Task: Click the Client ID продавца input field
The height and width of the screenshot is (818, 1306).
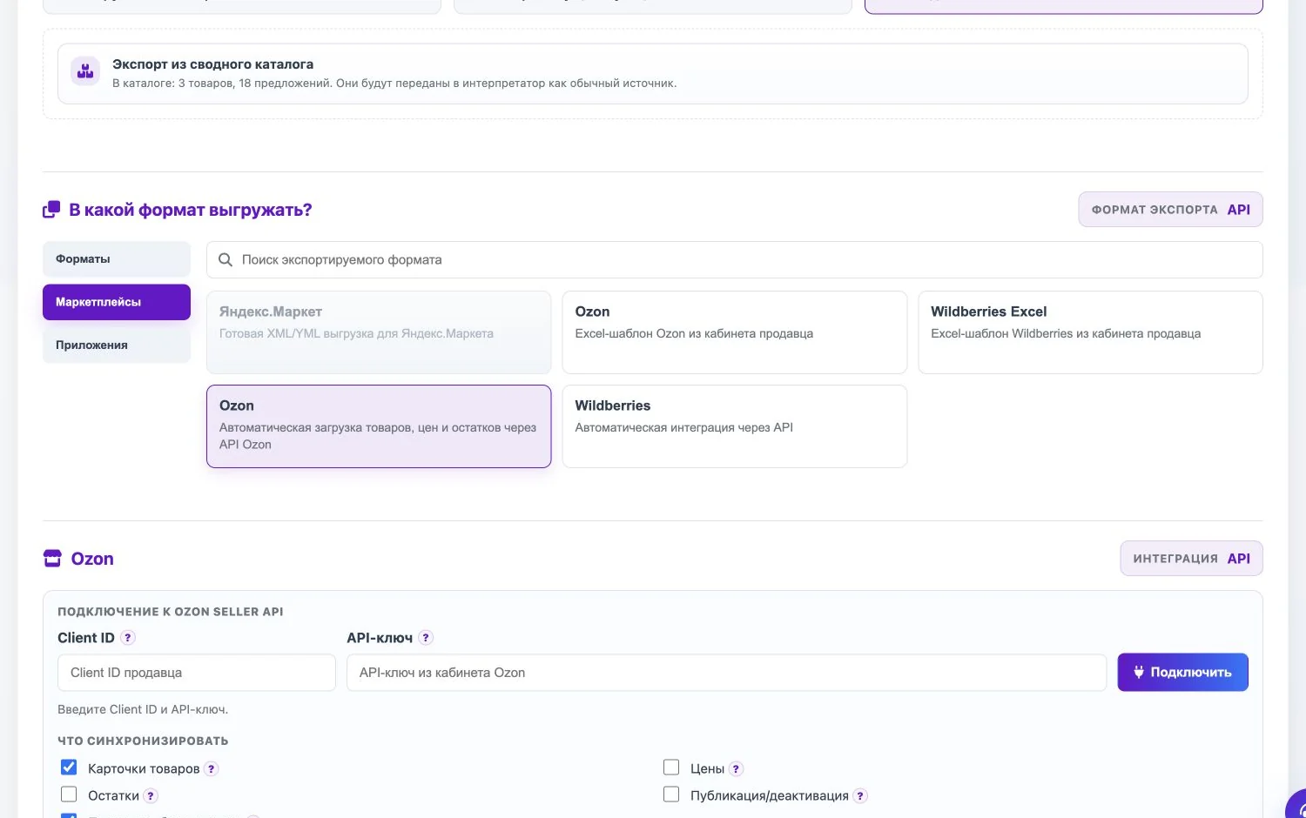Action: [197, 673]
